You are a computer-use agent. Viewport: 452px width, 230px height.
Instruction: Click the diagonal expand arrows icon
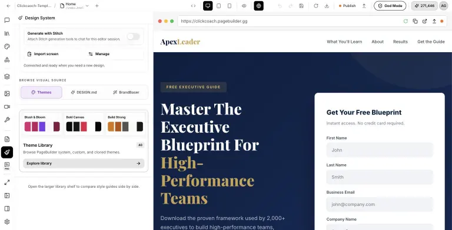pos(7,182)
